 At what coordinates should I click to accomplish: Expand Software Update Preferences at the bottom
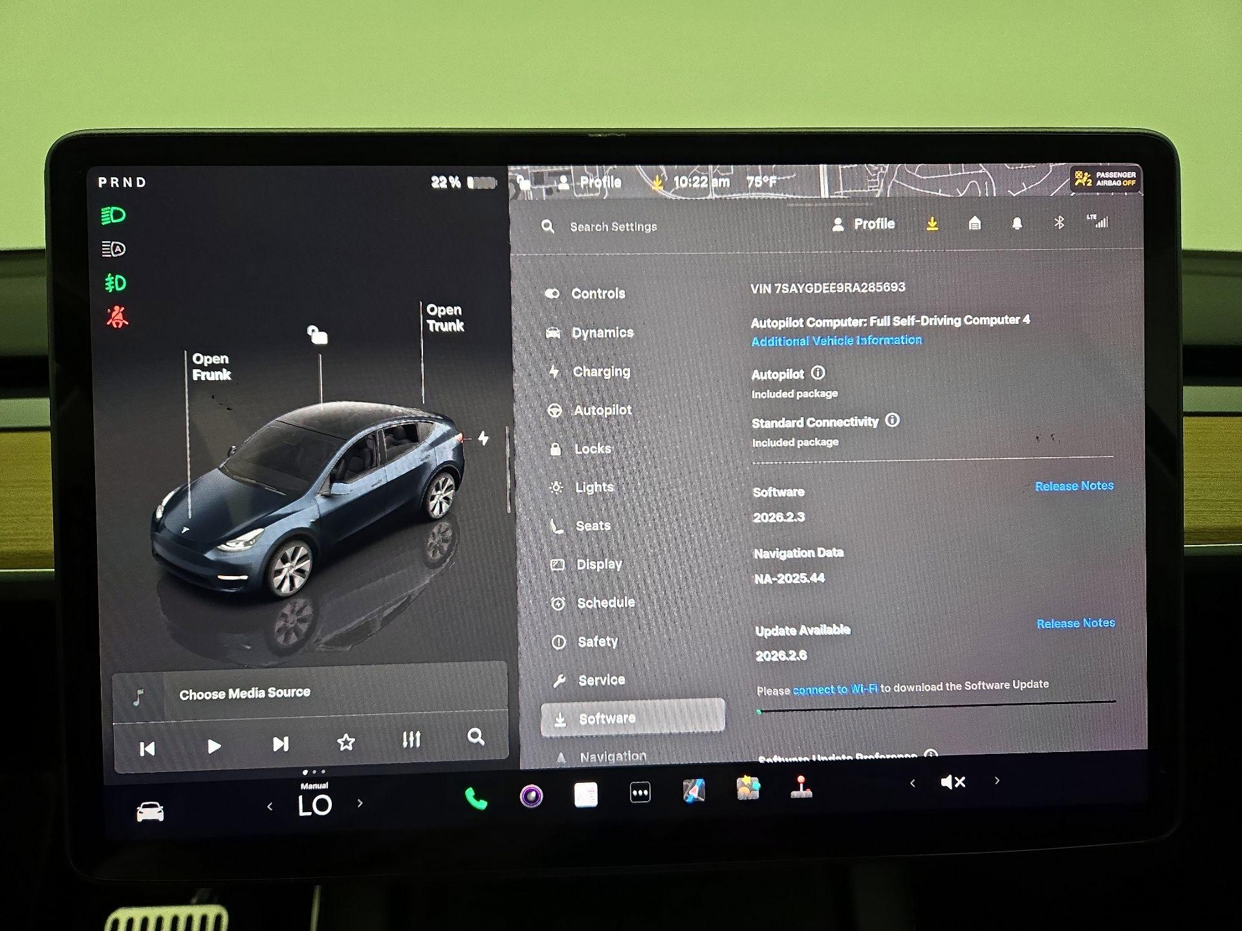(838, 755)
